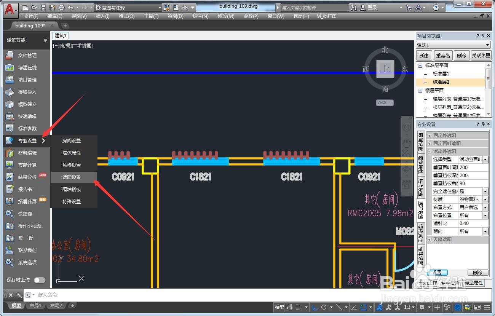The height and width of the screenshot is (316, 495).
Task: Open 操作小视频 in the sidebar
Action: pos(26,226)
